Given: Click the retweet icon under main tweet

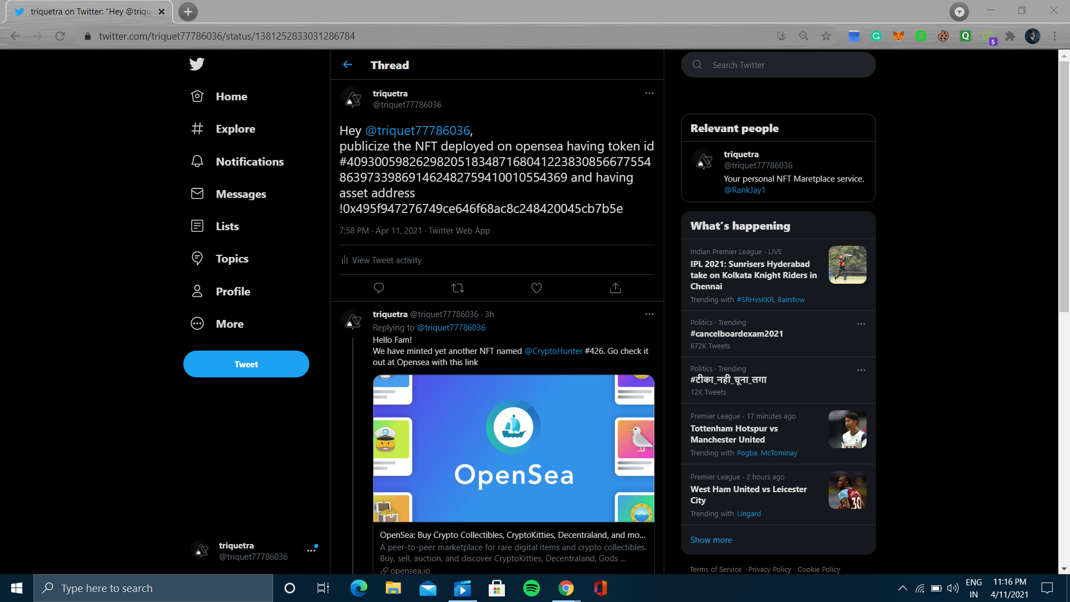Looking at the screenshot, I should pyautogui.click(x=458, y=288).
